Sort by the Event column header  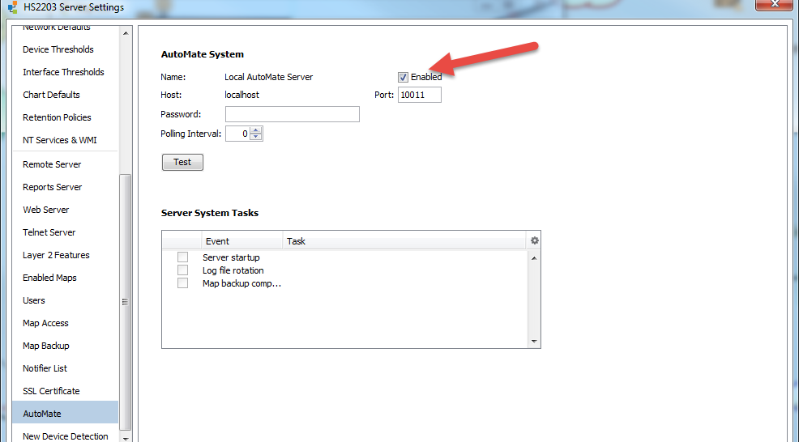(241, 240)
